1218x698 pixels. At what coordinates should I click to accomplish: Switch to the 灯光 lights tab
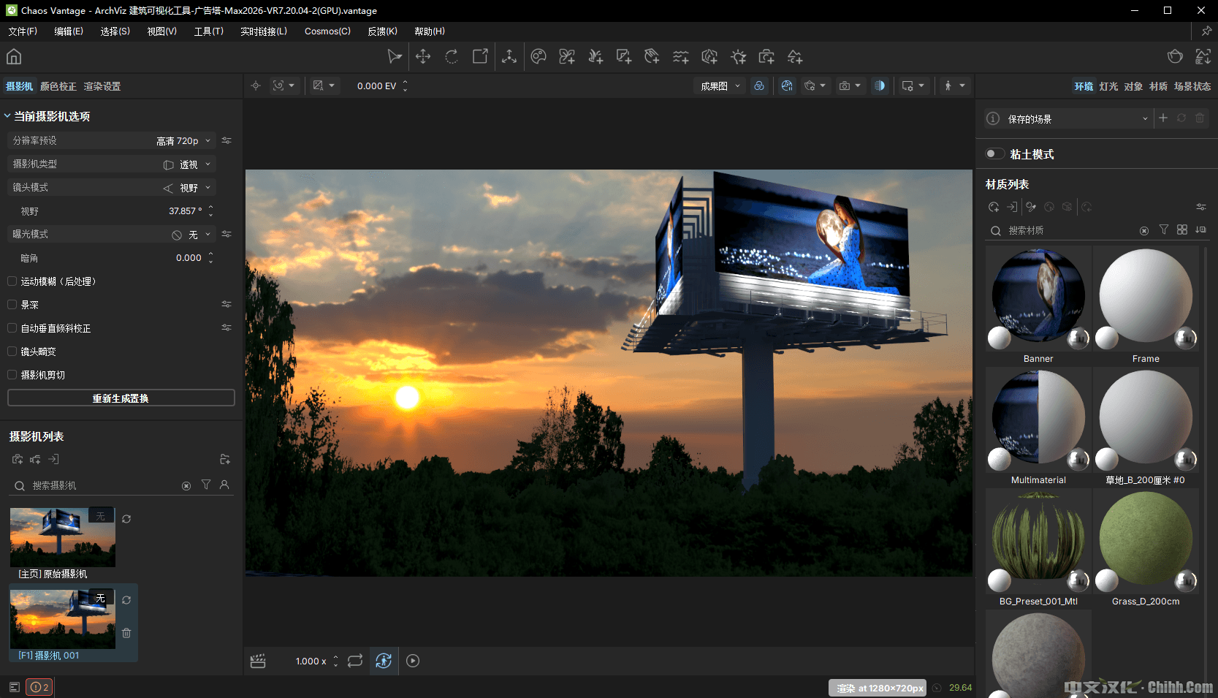tap(1108, 86)
